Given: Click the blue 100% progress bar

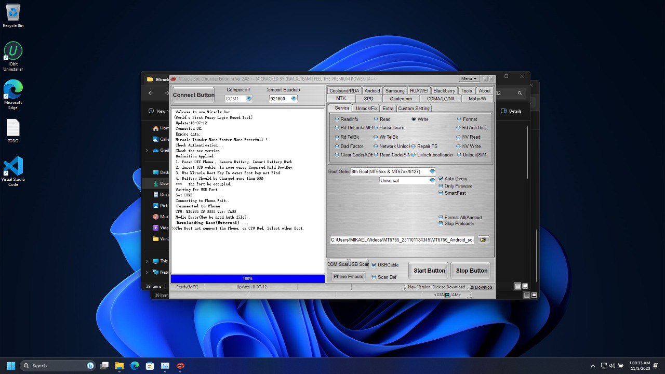Looking at the screenshot, I should pyautogui.click(x=248, y=279).
